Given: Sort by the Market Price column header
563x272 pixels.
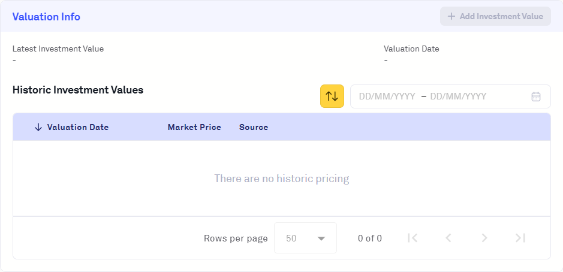Looking at the screenshot, I should pyautogui.click(x=194, y=127).
